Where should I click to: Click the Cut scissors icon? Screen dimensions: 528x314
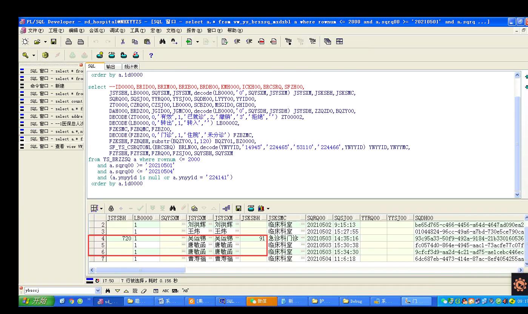pos(123,42)
